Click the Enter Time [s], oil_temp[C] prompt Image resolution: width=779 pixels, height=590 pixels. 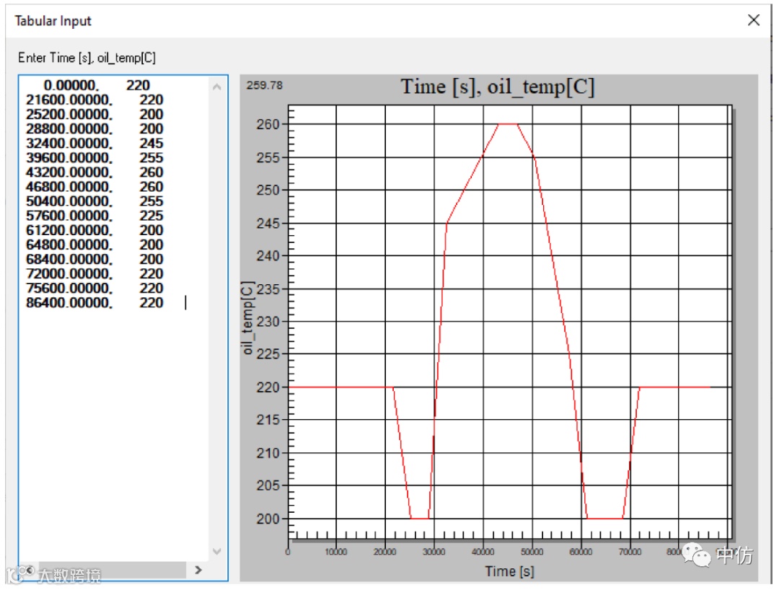tap(87, 58)
